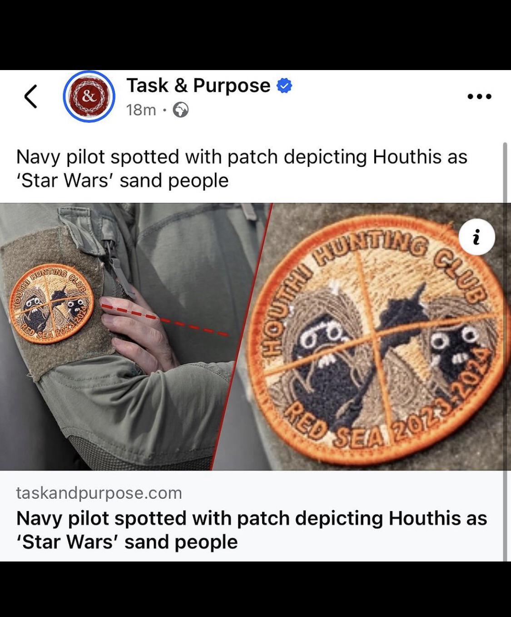Click the 18m post timestamp

click(141, 110)
